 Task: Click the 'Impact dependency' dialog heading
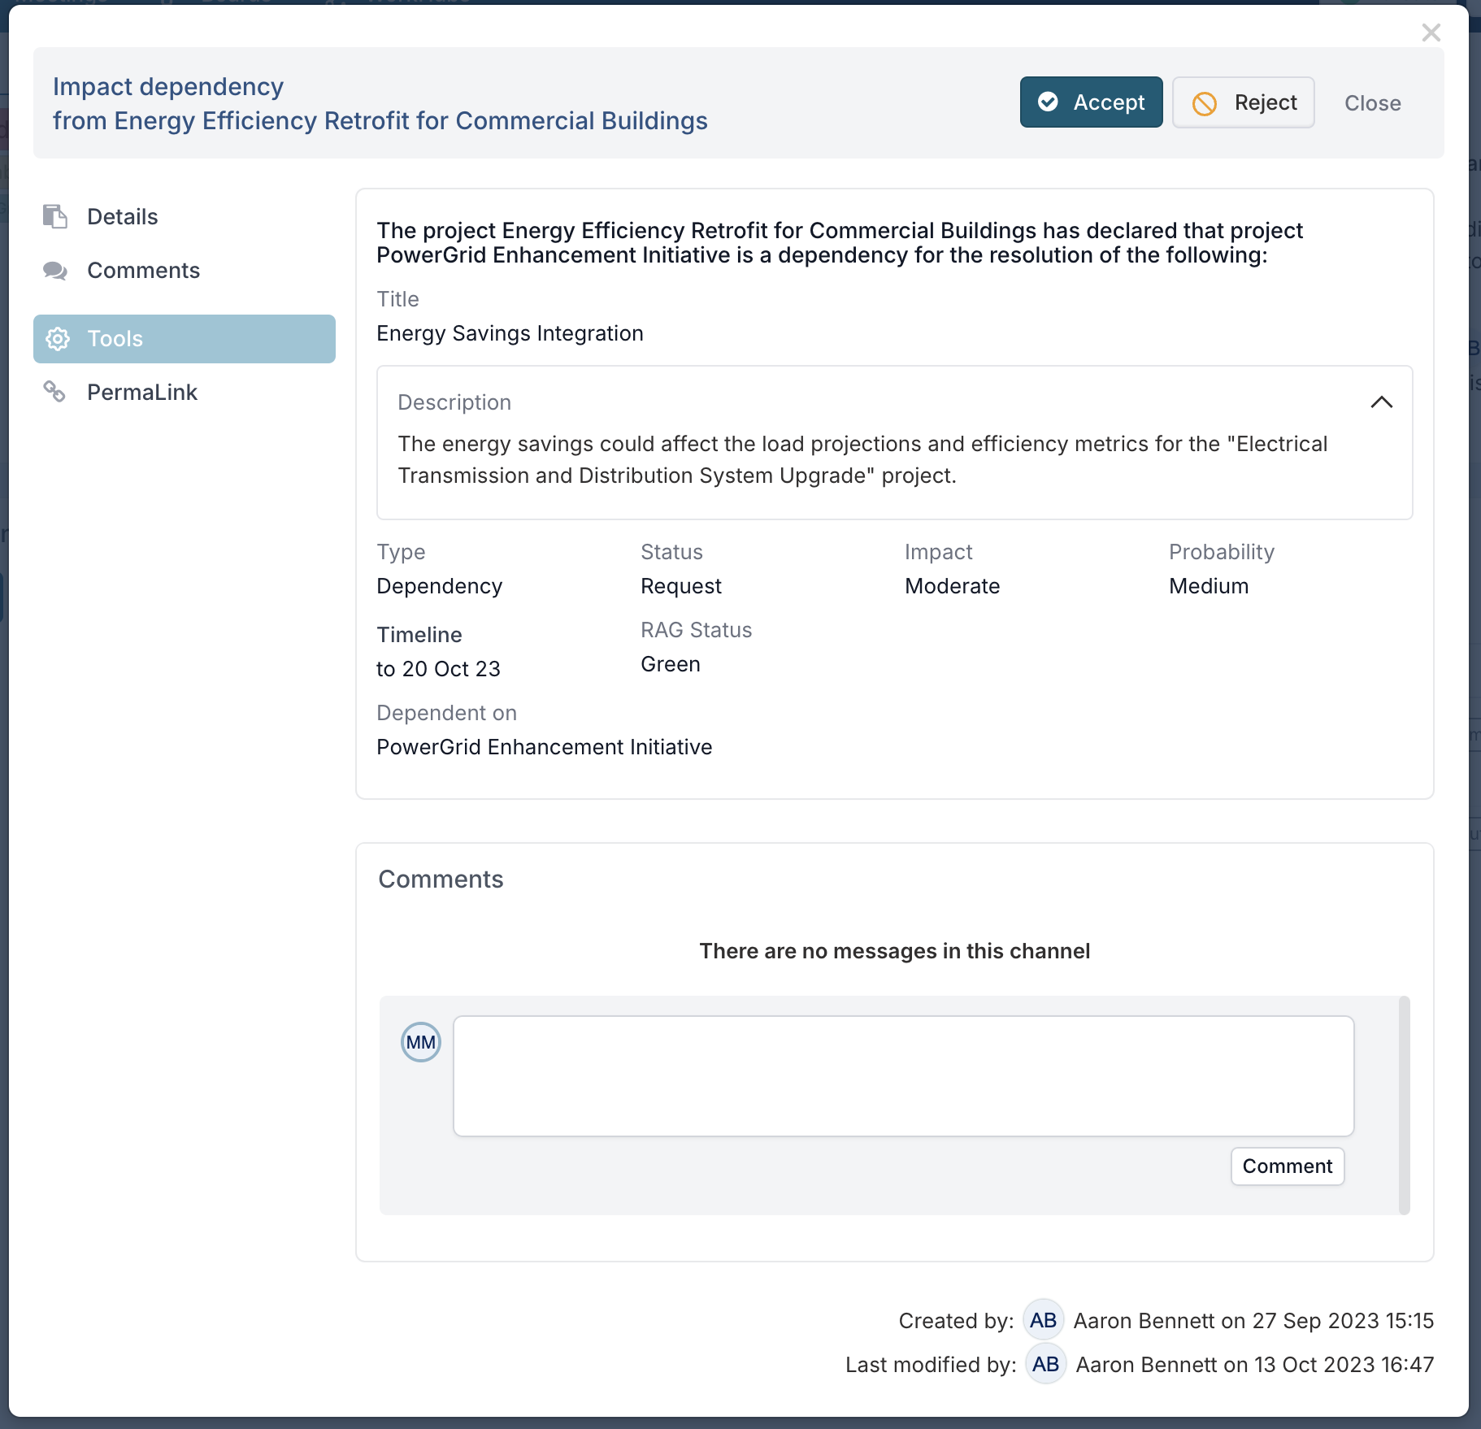[x=168, y=87]
